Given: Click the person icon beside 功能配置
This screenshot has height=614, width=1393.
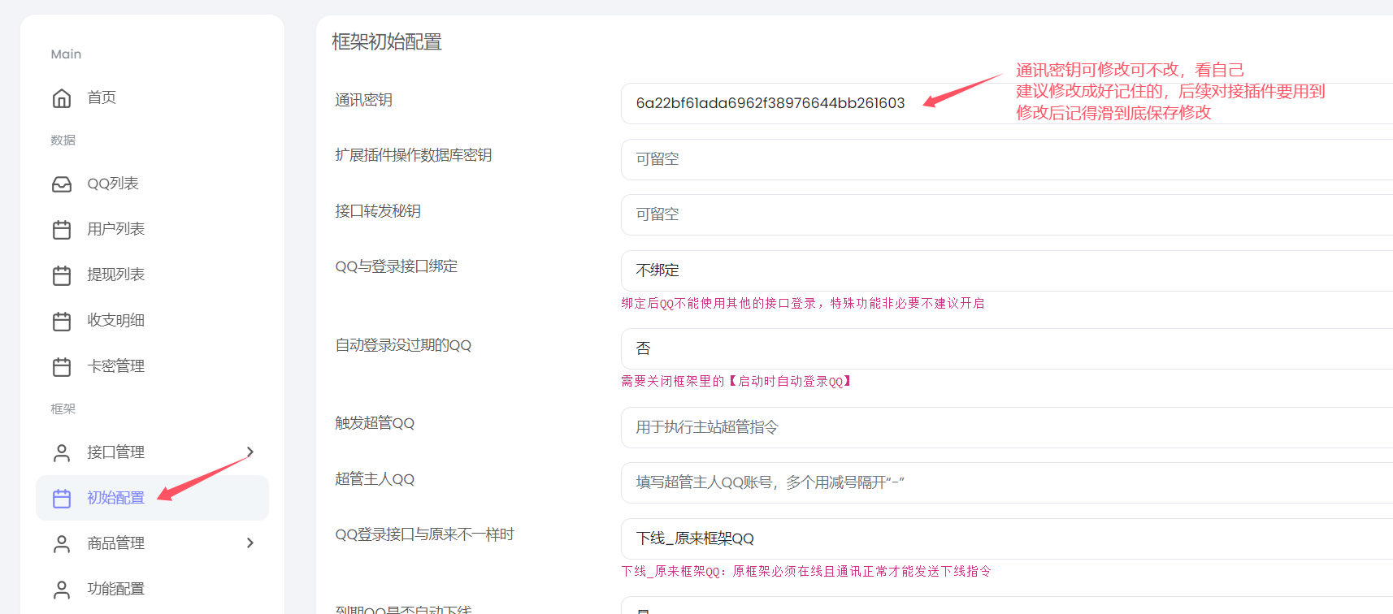Looking at the screenshot, I should coord(62,590).
